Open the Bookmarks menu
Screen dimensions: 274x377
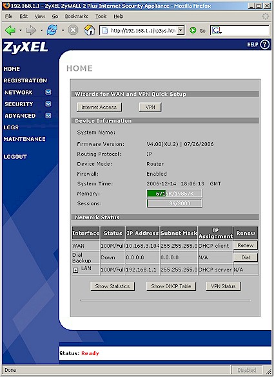[x=76, y=16]
